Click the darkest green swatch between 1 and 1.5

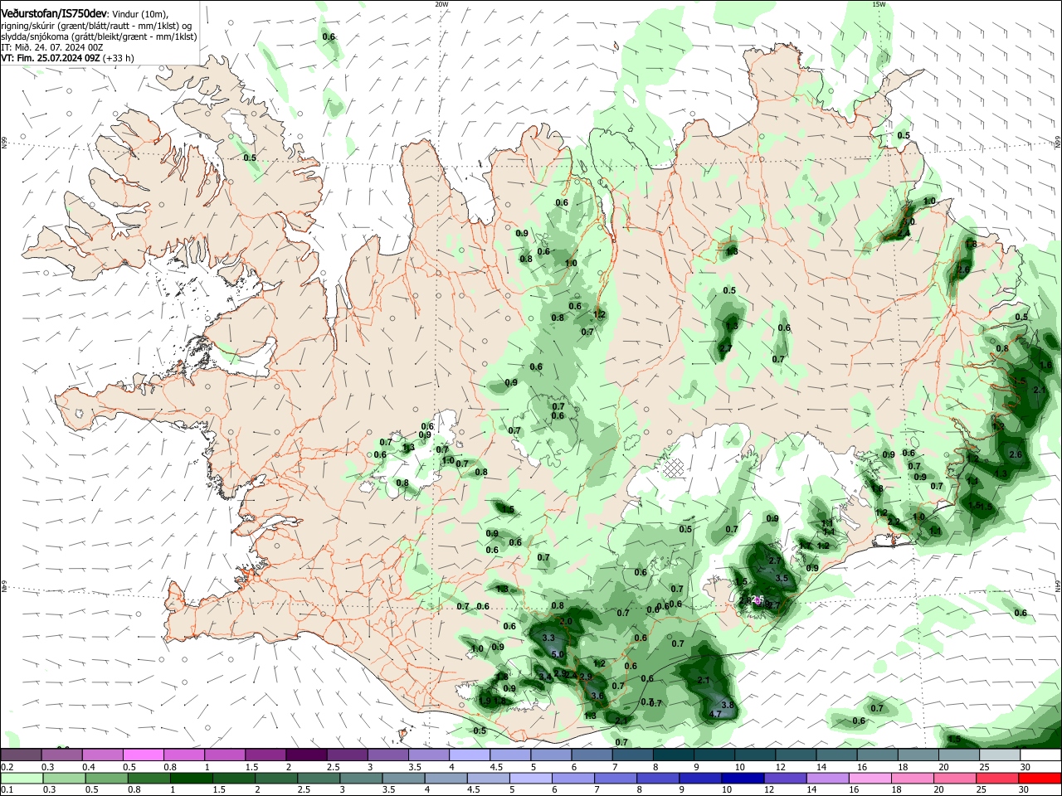[192, 779]
